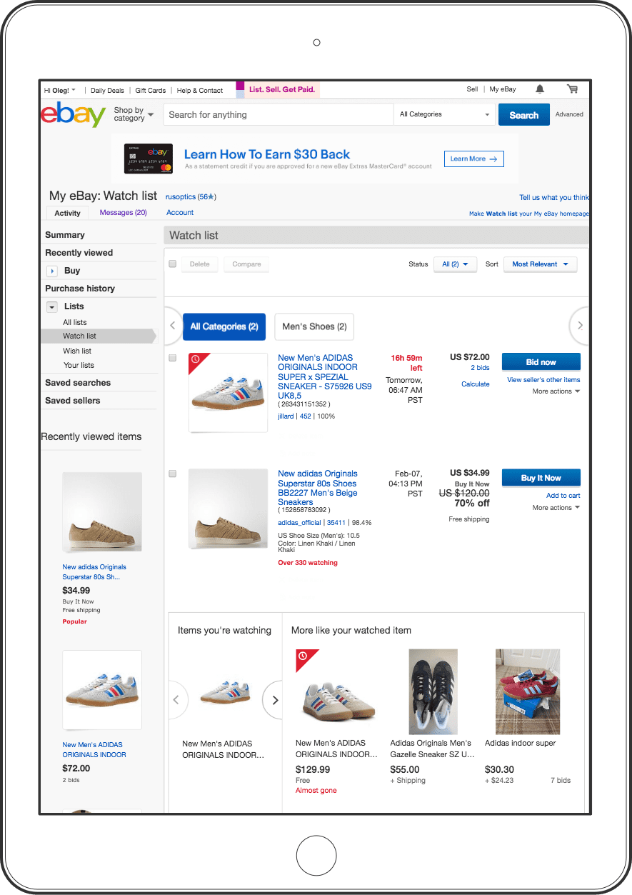Open Daily Deals link

[x=107, y=91]
